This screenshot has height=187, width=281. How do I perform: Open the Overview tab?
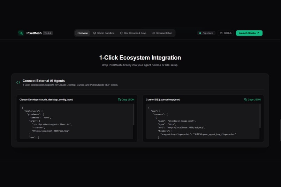[x=82, y=33]
